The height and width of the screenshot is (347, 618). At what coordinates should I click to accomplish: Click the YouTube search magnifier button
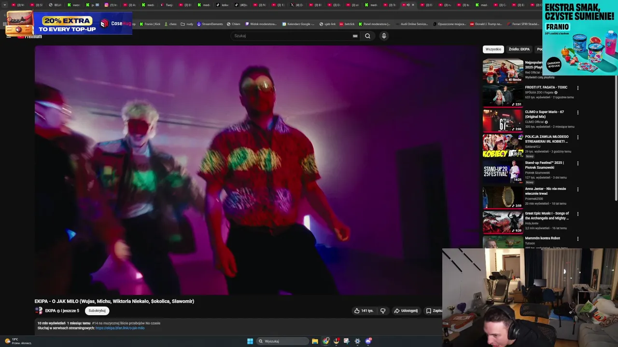(x=367, y=36)
